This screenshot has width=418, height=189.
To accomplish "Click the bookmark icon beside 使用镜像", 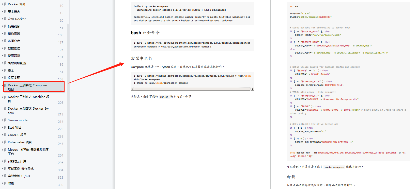I will pos(5,26).
